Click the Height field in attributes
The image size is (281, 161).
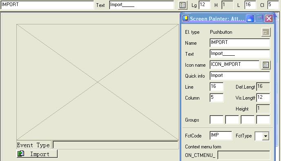tap(263, 109)
